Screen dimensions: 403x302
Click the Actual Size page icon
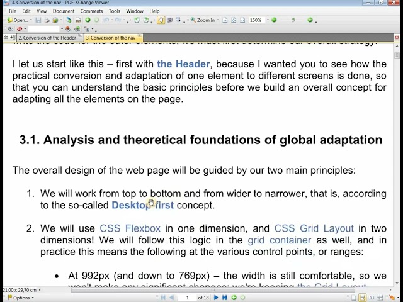coord(225,20)
